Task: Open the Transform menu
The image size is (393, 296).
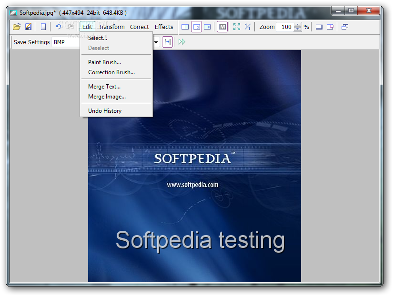Action: pos(111,27)
